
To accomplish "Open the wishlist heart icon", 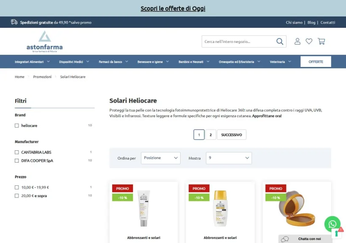I will (x=309, y=41).
